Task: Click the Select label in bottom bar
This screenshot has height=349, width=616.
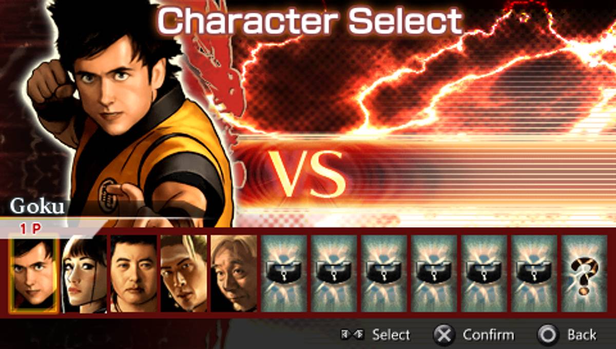Action: click(x=391, y=335)
